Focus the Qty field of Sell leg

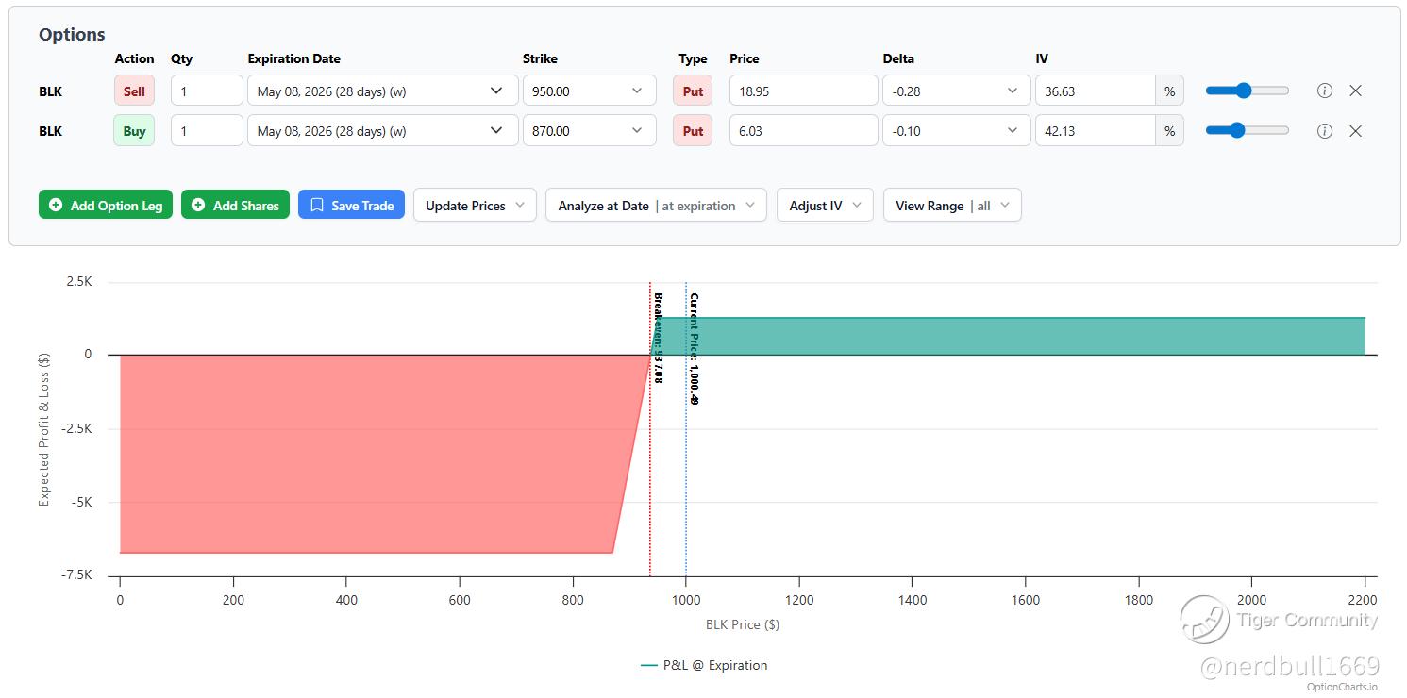pos(207,91)
